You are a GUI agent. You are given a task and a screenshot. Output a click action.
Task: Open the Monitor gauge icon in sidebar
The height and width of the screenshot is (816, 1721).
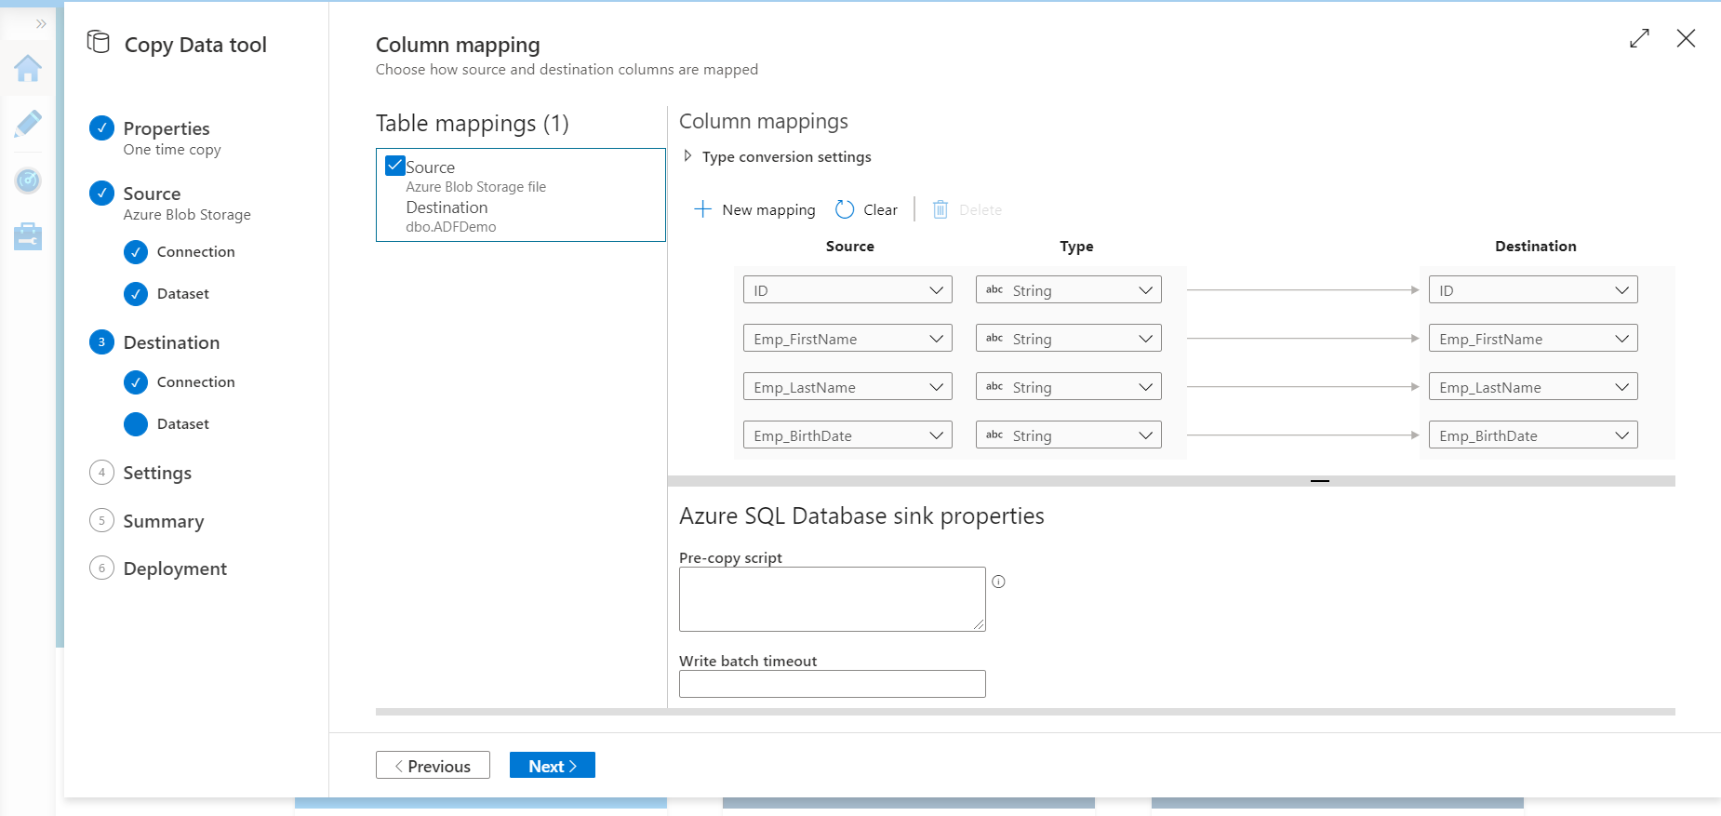click(28, 181)
